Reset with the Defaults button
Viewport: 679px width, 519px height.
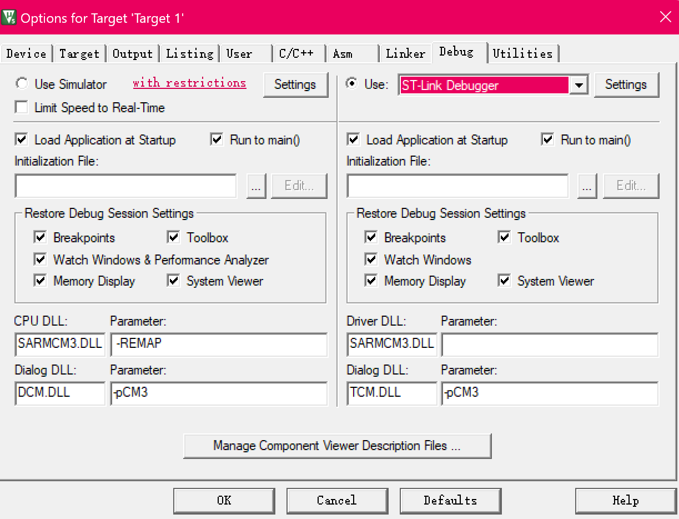[x=450, y=501]
